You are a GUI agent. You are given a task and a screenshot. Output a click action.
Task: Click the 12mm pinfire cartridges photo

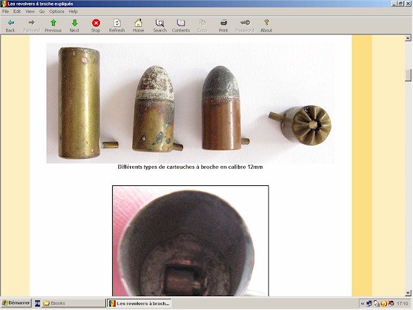coord(191,103)
